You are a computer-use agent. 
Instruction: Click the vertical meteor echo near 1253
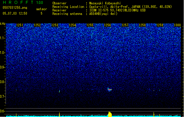pos(59,91)
